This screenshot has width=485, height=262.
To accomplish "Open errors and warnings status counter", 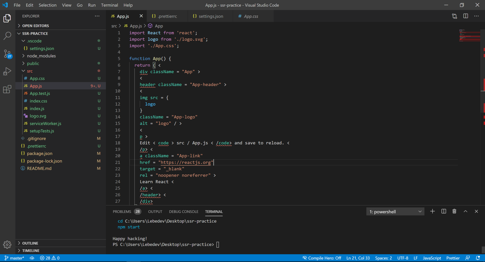I will point(50,258).
